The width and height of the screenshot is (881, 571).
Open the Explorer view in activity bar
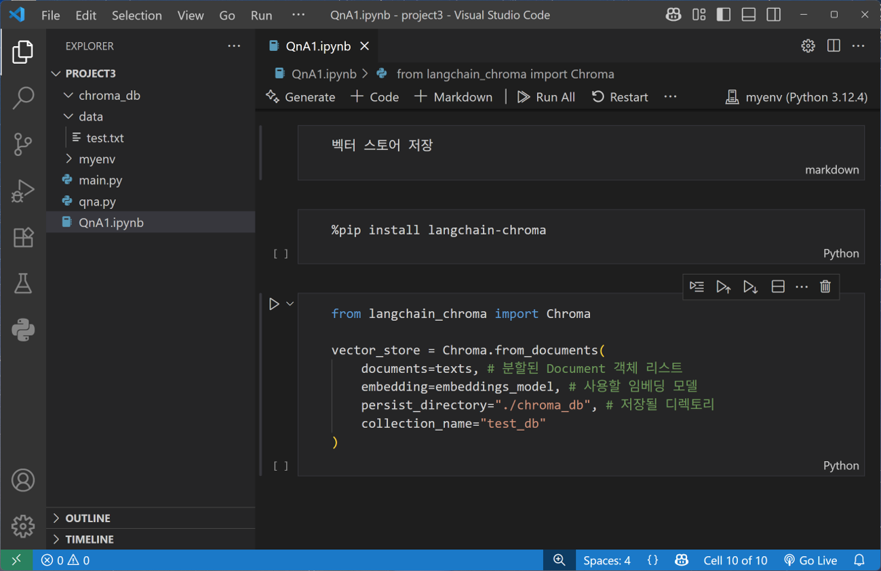point(22,52)
